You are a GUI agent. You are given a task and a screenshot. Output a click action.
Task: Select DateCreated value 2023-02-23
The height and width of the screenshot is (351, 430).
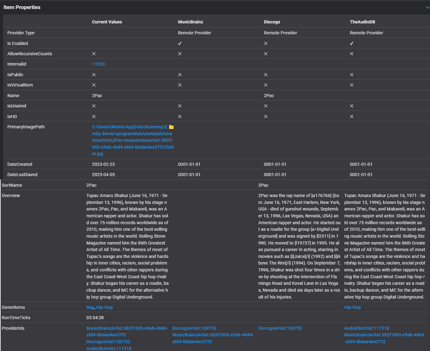pyautogui.click(x=103, y=164)
